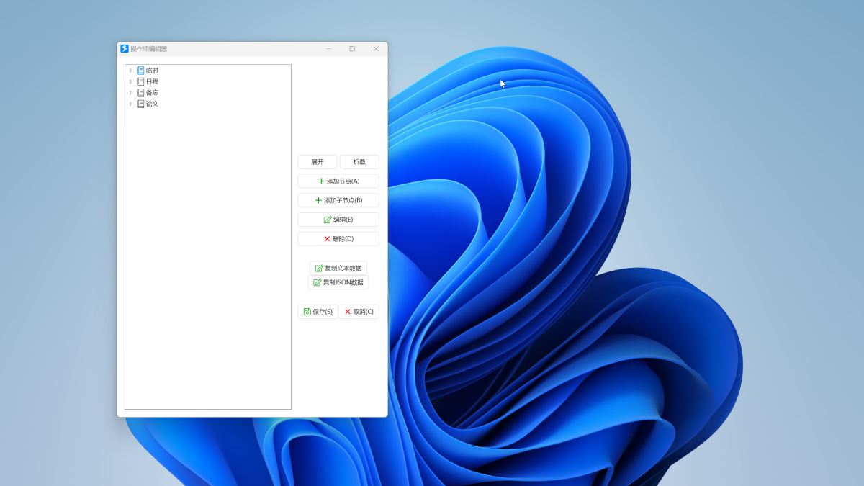Click the app logo in title bar
Screen dimensions: 864x486
(125, 48)
